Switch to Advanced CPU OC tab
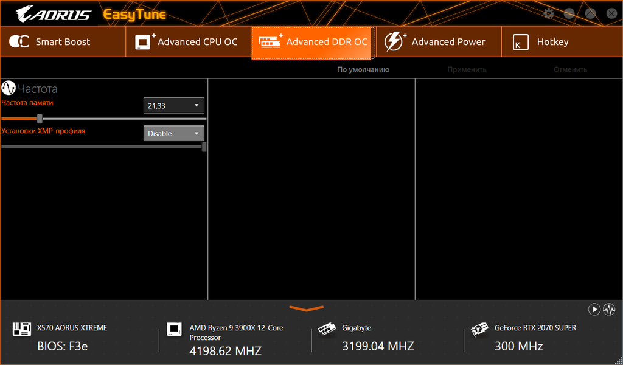Image resolution: width=623 pixels, height=365 pixels. click(x=189, y=42)
